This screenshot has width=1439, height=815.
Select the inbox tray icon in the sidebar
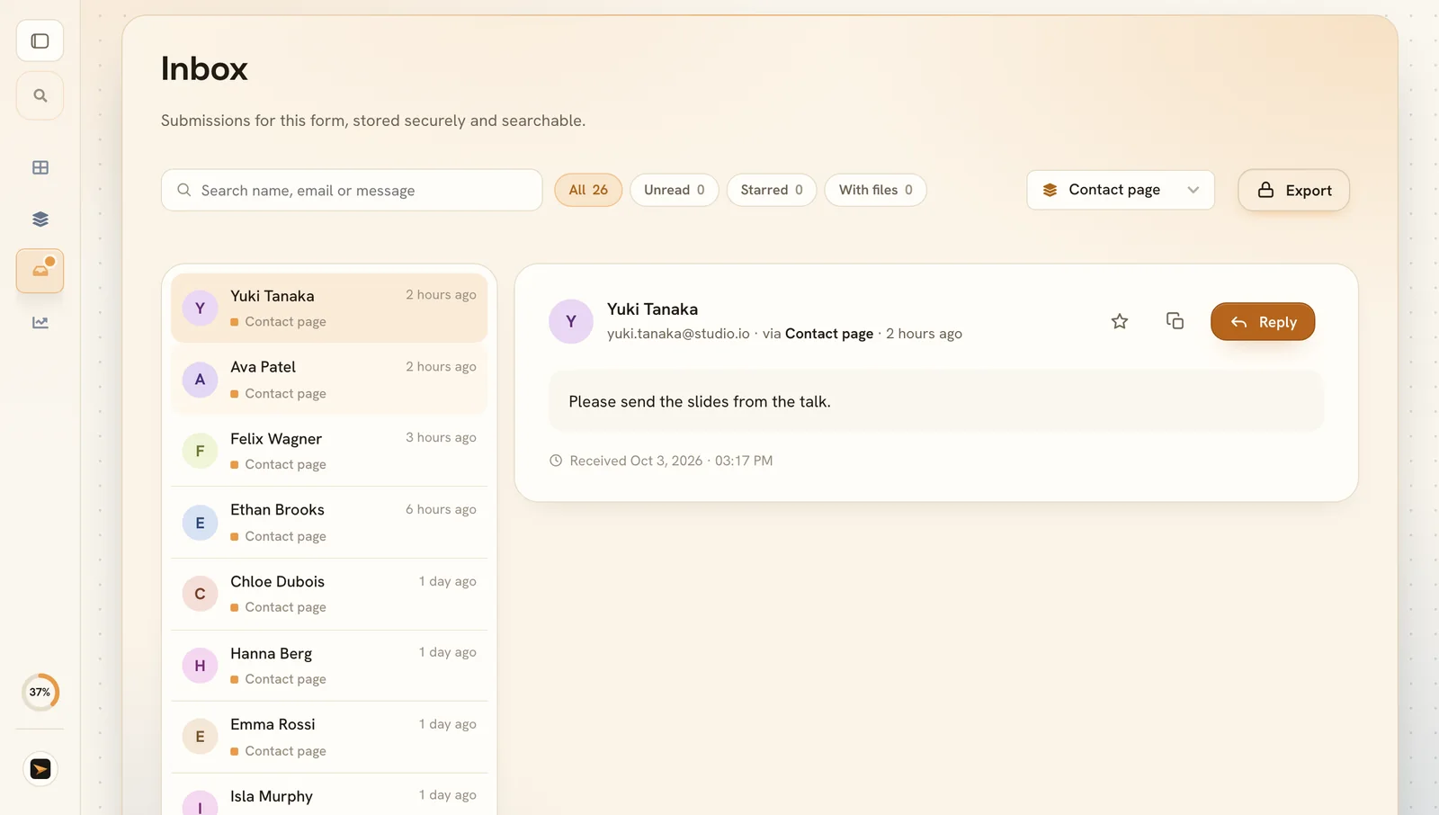point(40,271)
